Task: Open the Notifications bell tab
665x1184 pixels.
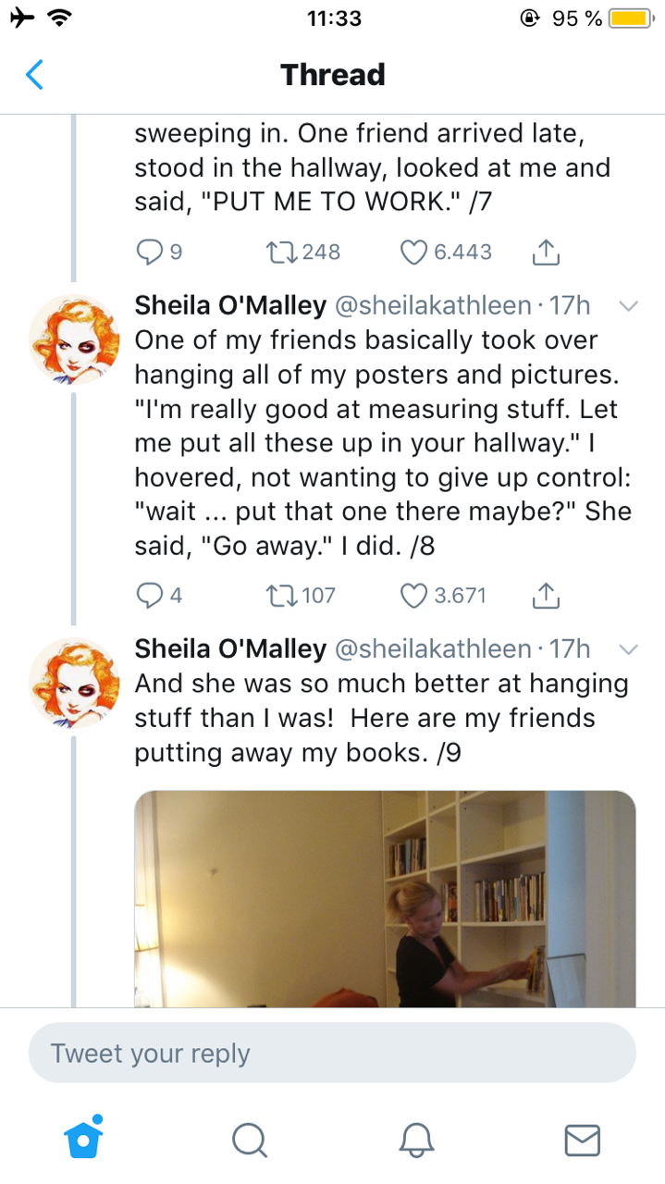Action: coord(416,1140)
